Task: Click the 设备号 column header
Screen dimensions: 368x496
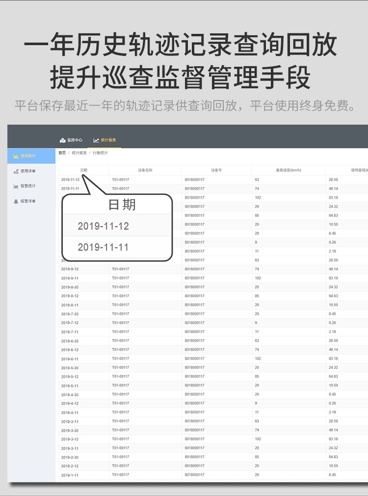Action: pos(216,170)
